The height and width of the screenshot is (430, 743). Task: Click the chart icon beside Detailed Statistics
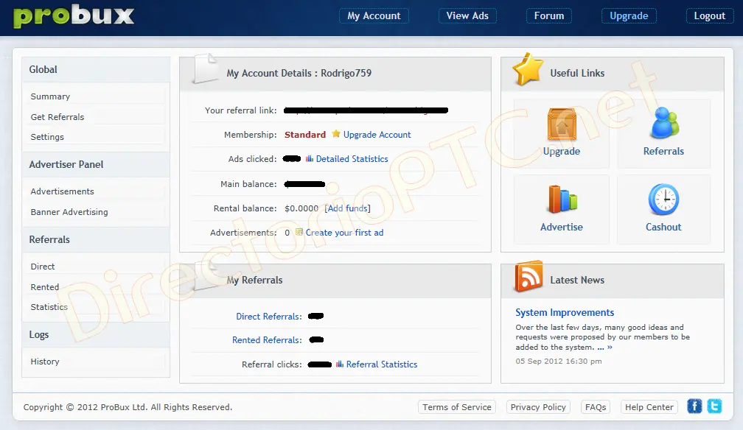(310, 158)
